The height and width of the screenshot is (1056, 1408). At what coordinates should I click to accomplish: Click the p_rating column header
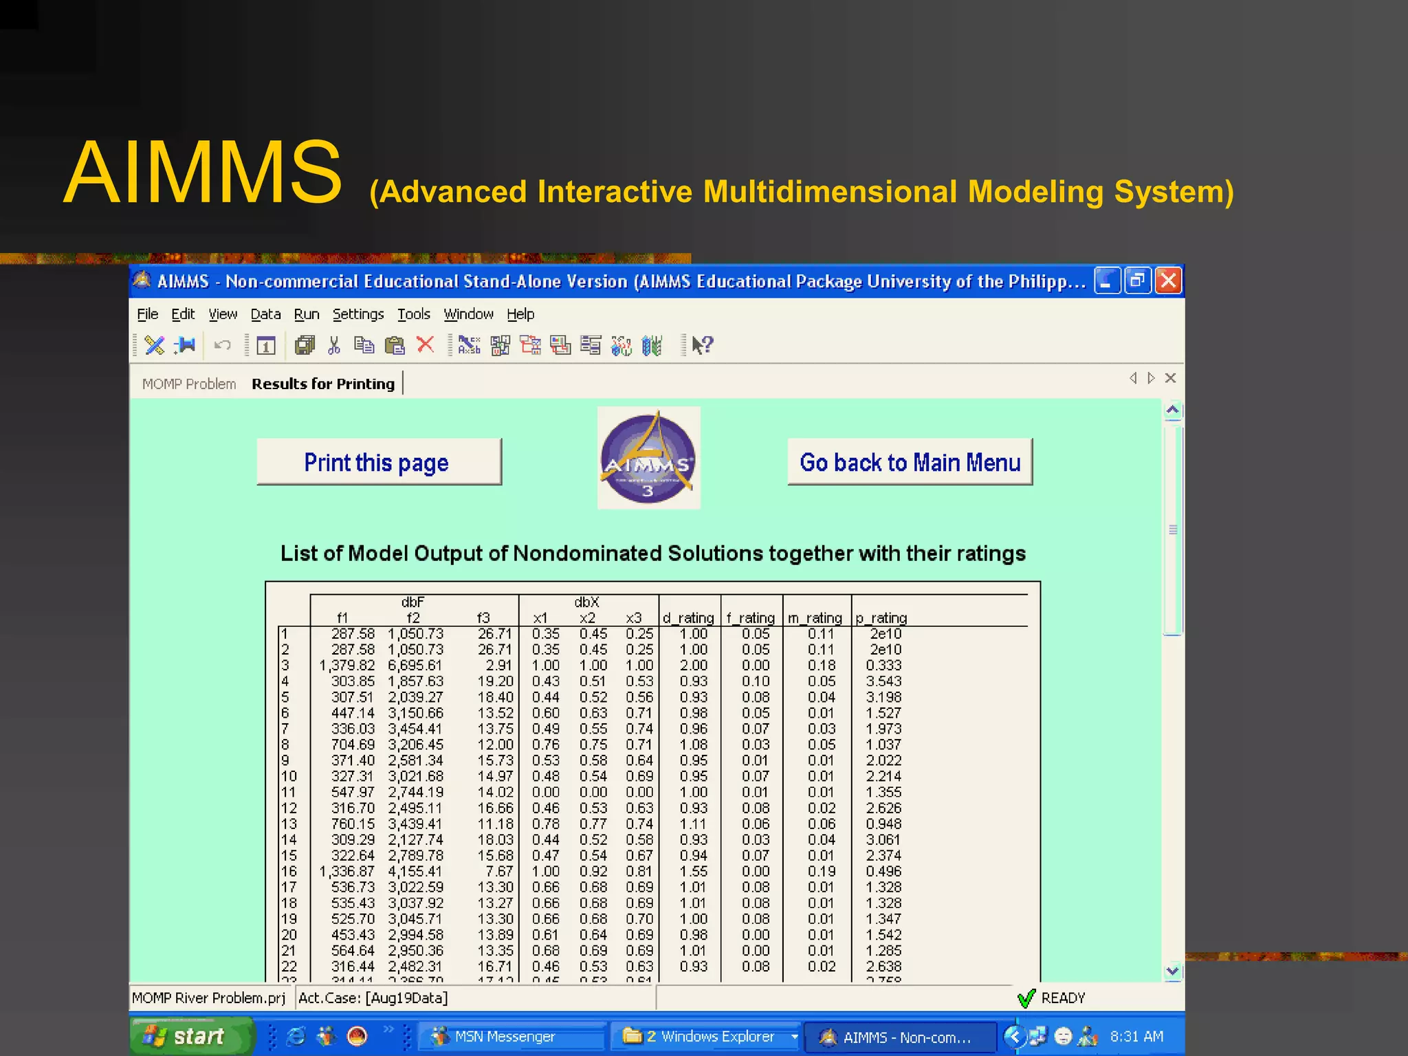(x=881, y=617)
